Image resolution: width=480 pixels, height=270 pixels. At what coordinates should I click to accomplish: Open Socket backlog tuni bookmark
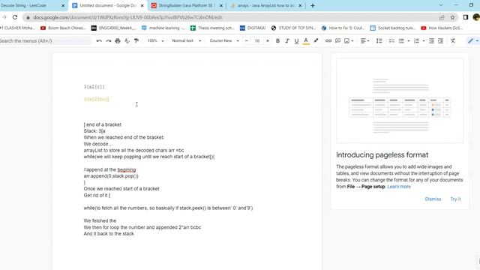coord(392,28)
